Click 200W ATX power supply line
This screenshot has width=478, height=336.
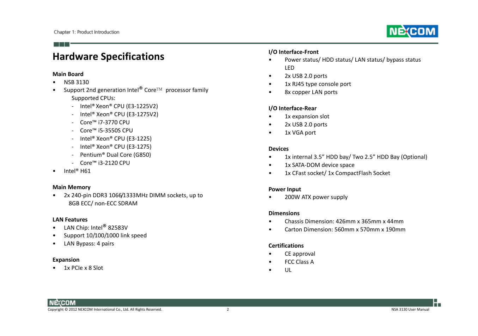(316, 197)
